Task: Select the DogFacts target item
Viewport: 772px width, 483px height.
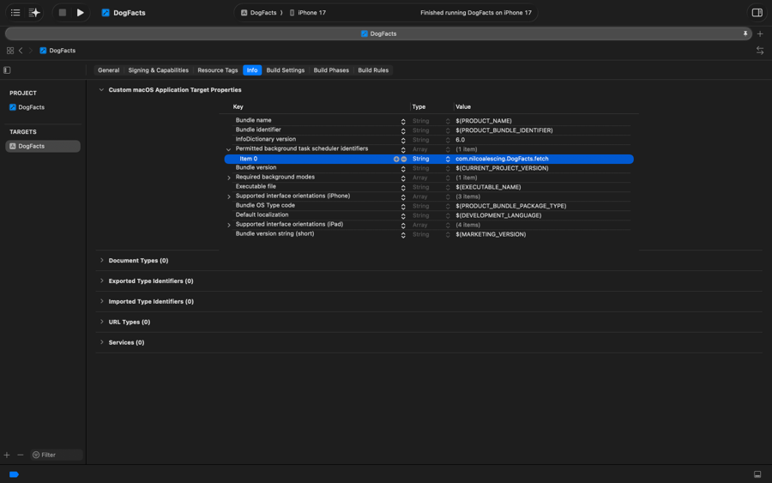Action: click(x=43, y=146)
